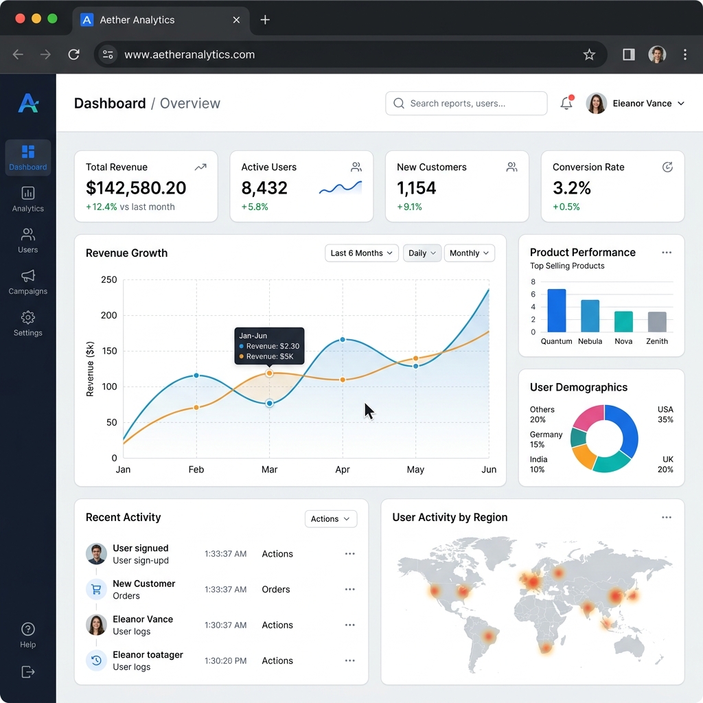Image resolution: width=703 pixels, height=703 pixels.
Task: Open the Campaigns megaphone icon
Action: click(x=27, y=276)
